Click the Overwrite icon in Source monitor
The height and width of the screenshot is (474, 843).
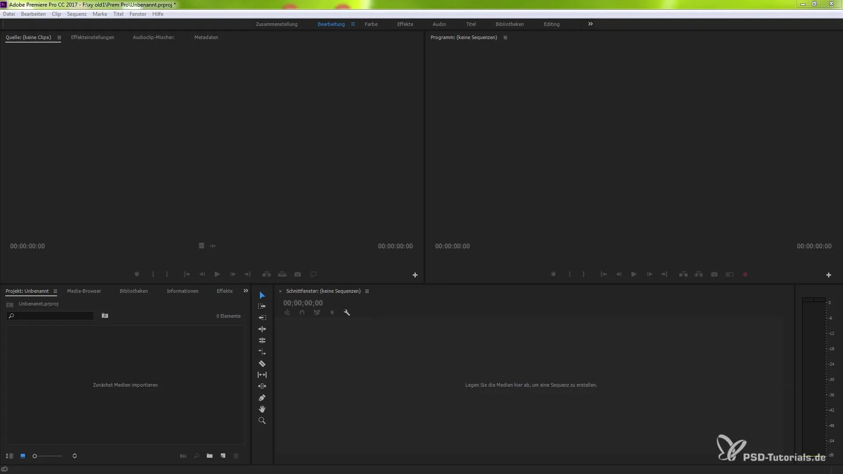click(x=282, y=274)
